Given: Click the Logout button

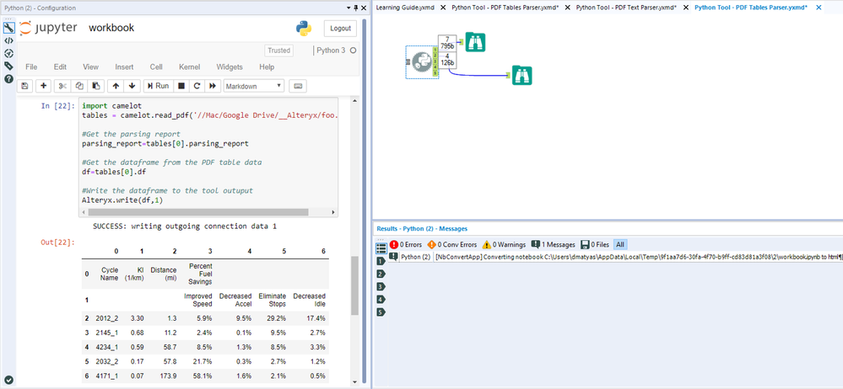Looking at the screenshot, I should click(340, 29).
